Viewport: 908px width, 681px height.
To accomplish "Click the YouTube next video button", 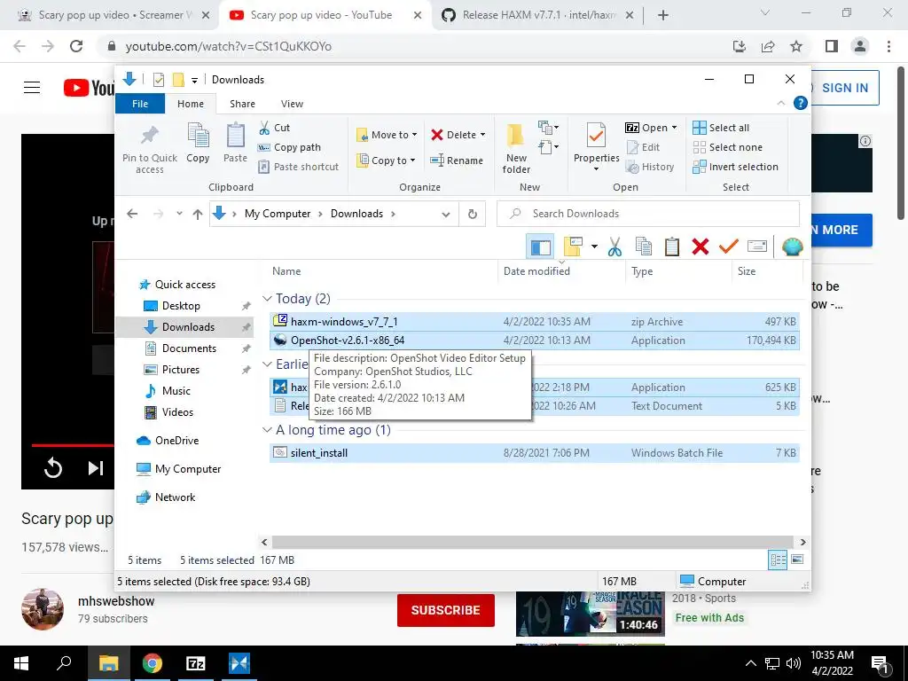I will pos(96,467).
